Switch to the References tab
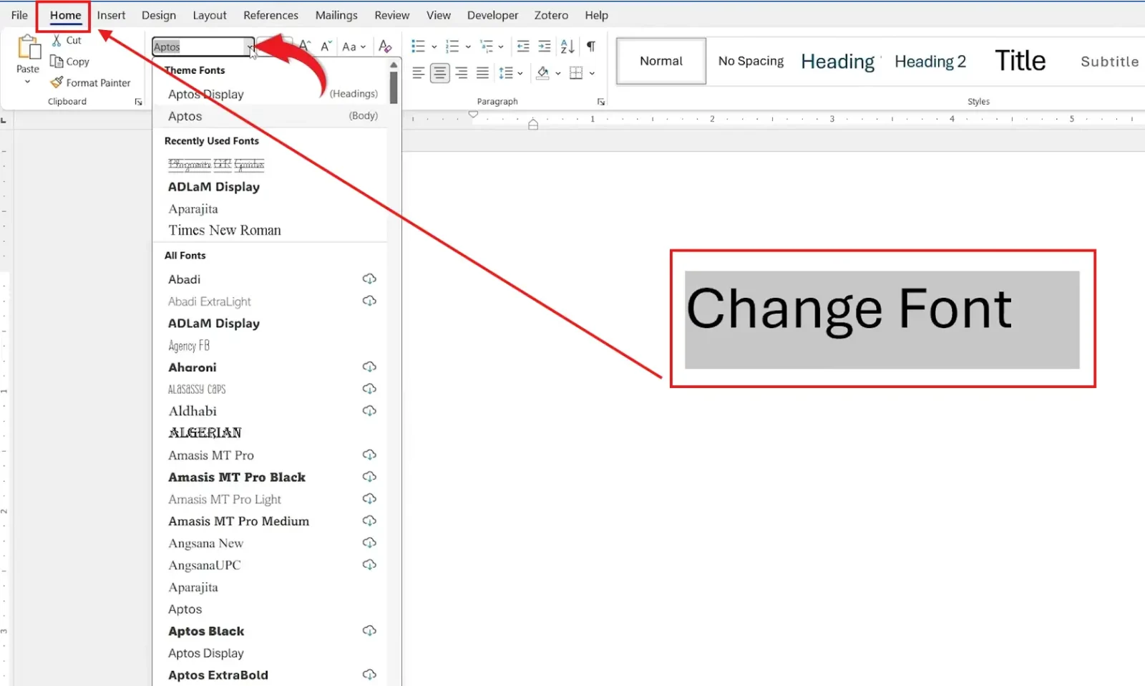The height and width of the screenshot is (686, 1145). tap(271, 15)
